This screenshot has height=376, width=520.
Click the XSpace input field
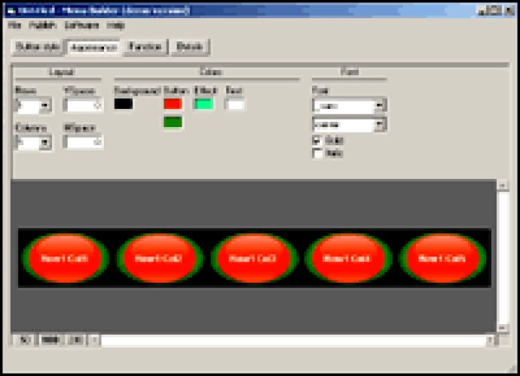83,142
